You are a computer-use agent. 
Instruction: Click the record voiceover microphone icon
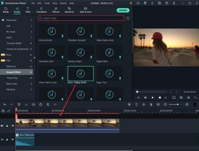(144, 104)
